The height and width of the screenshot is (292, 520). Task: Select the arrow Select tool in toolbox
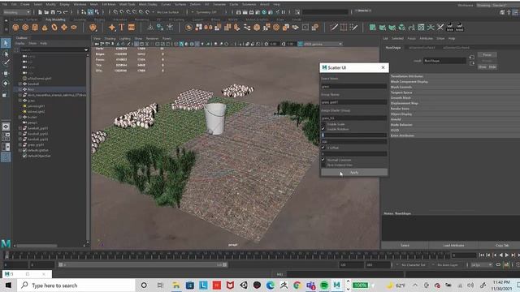[x=6, y=43]
